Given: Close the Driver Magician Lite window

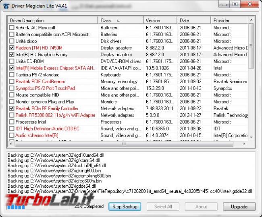Looking at the screenshot, I should click(x=250, y=4).
